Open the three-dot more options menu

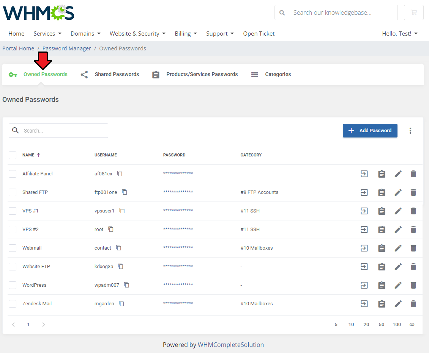(410, 131)
